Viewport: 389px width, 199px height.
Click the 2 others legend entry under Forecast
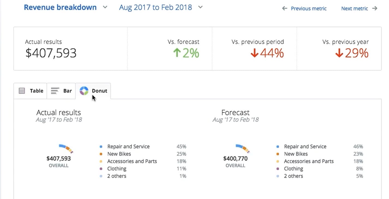pyautogui.click(x=294, y=176)
